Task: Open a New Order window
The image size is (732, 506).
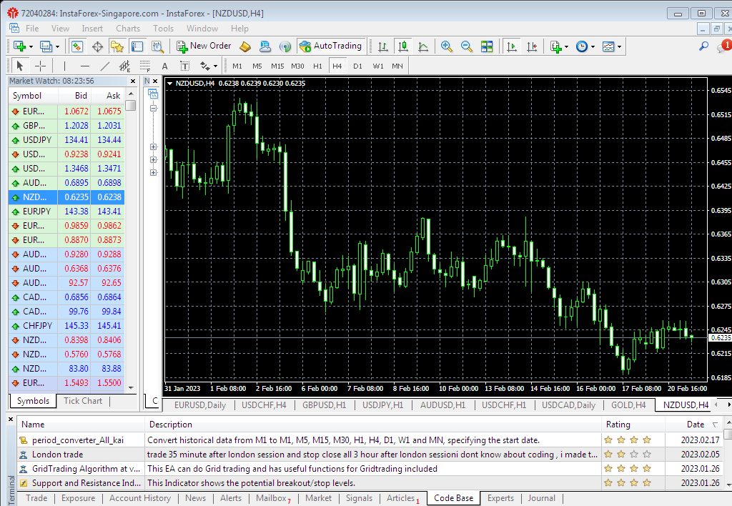Action: 202,46
